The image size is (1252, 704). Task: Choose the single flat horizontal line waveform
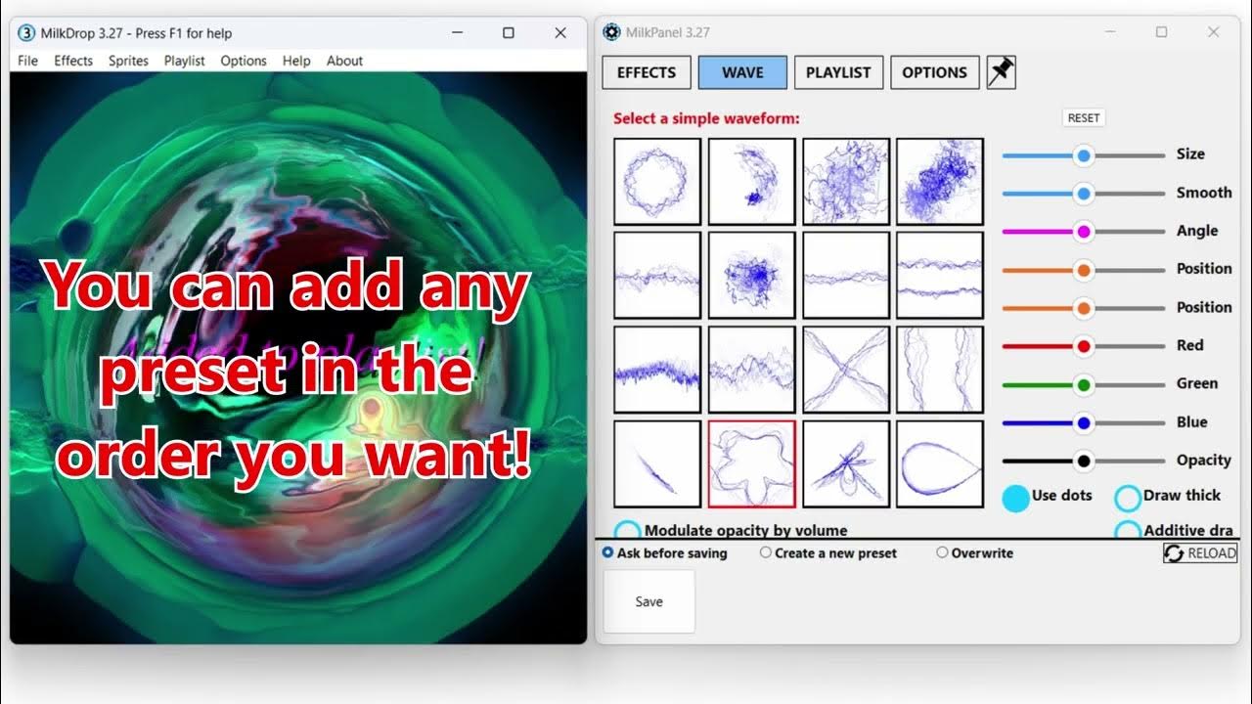point(846,276)
